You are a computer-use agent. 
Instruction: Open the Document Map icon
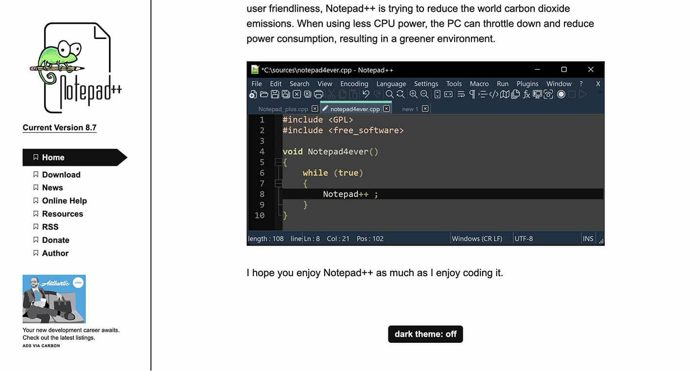[505, 94]
